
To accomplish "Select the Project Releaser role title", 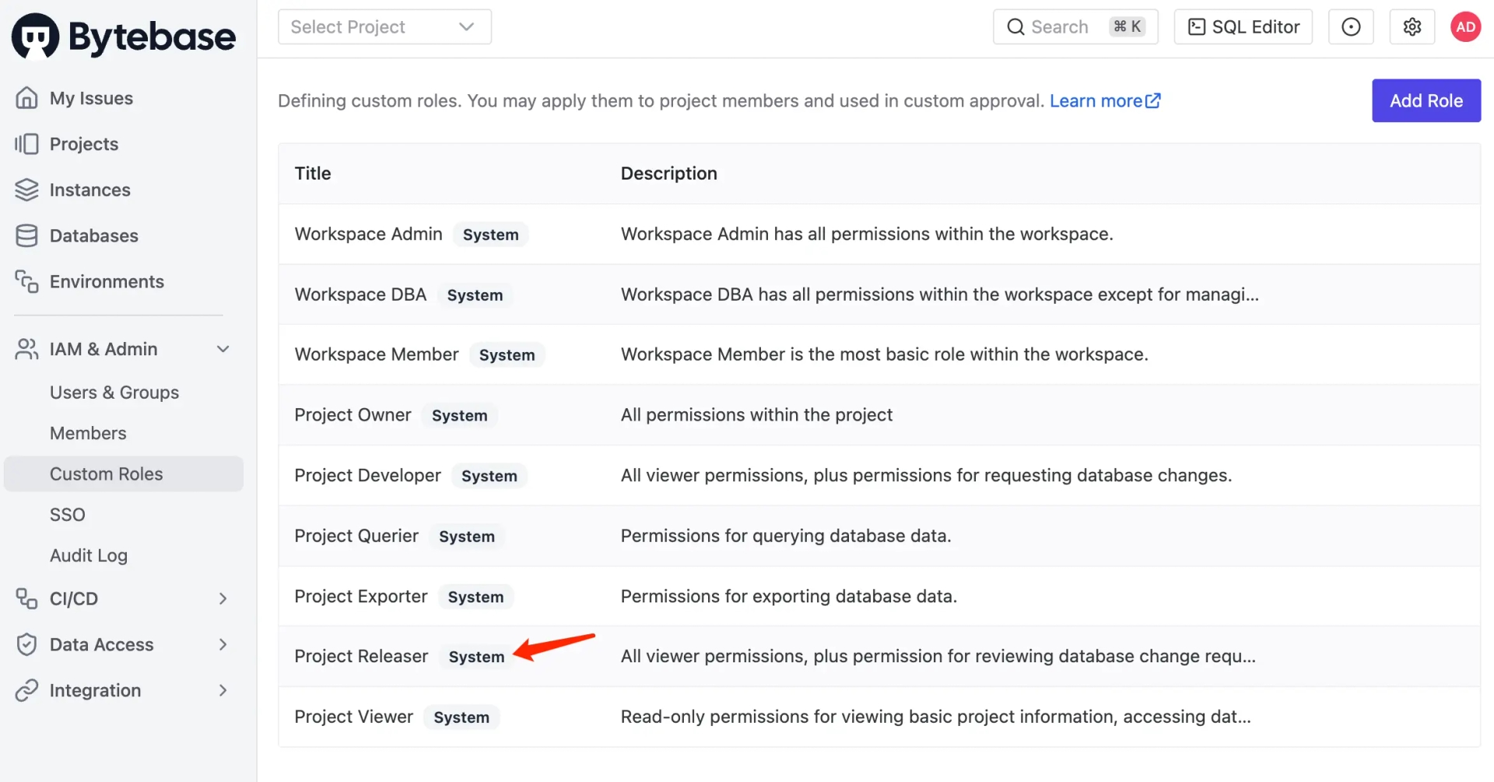I will 361,656.
